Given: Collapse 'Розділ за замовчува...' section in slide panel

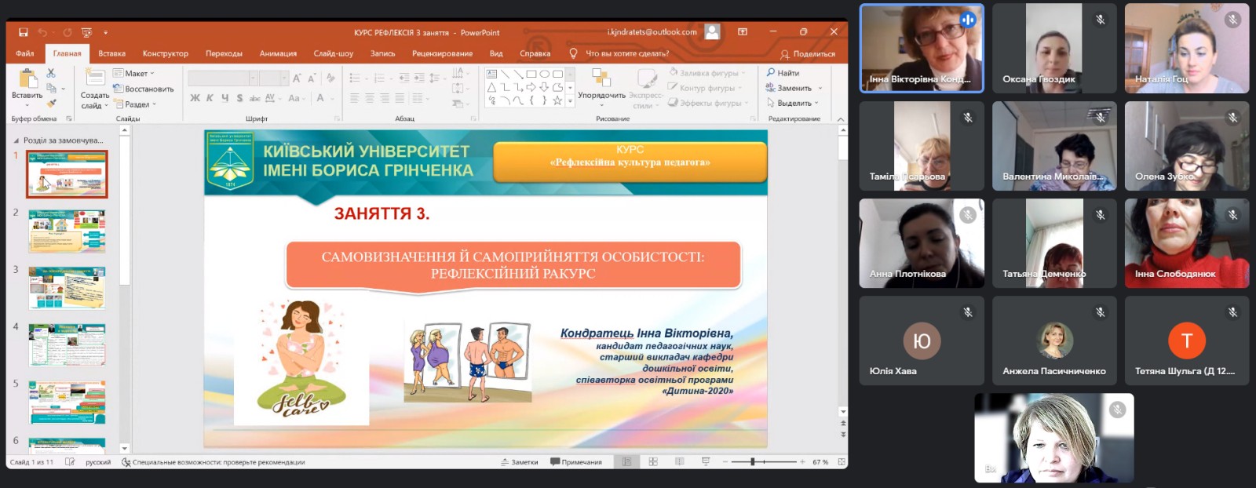Looking at the screenshot, I should point(16,140).
